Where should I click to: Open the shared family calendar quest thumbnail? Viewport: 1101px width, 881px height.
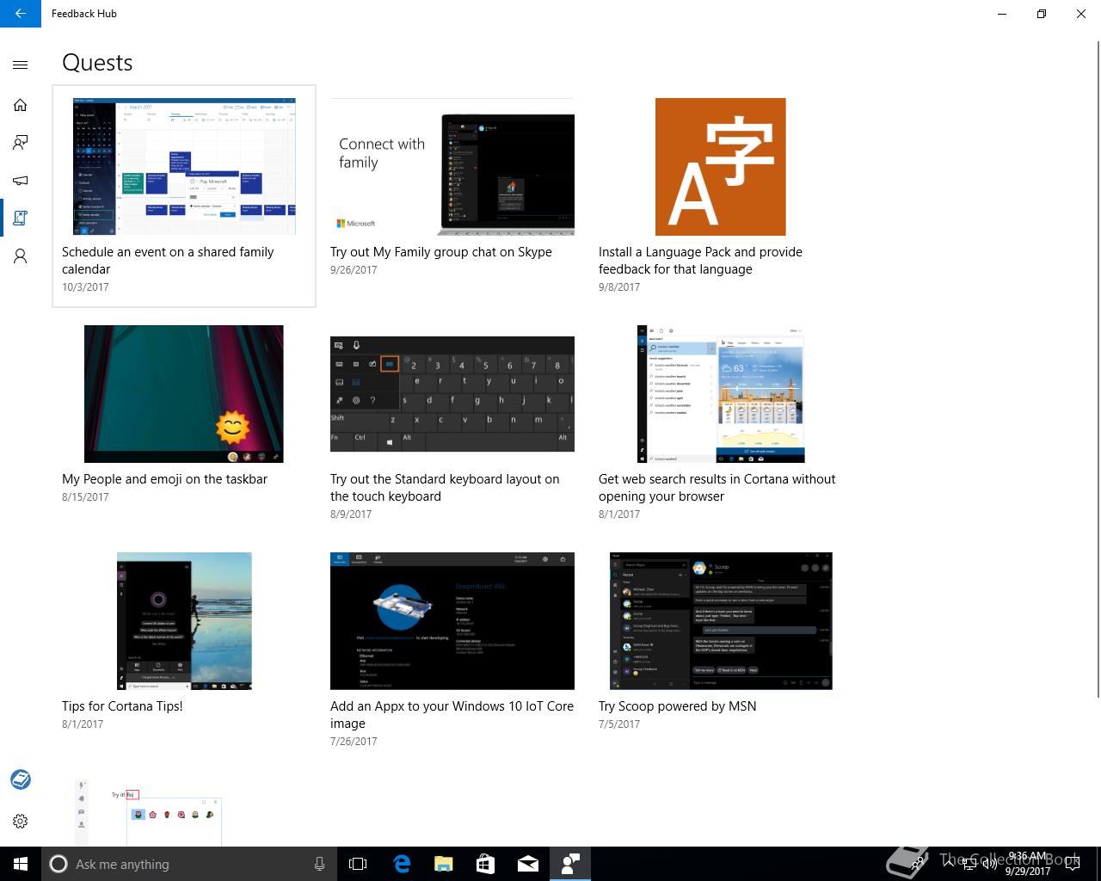tap(184, 166)
